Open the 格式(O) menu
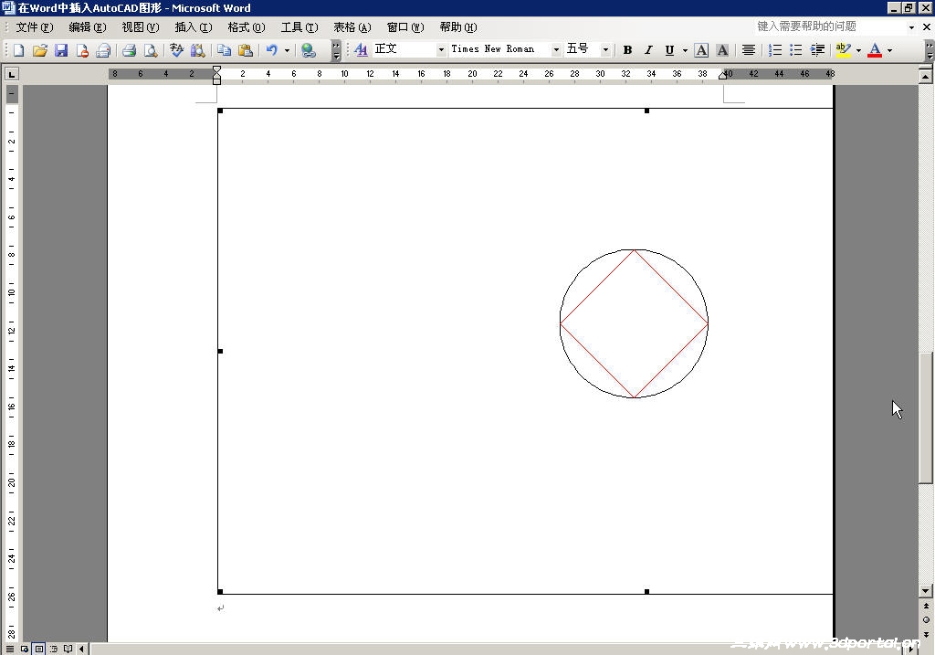 coord(247,26)
